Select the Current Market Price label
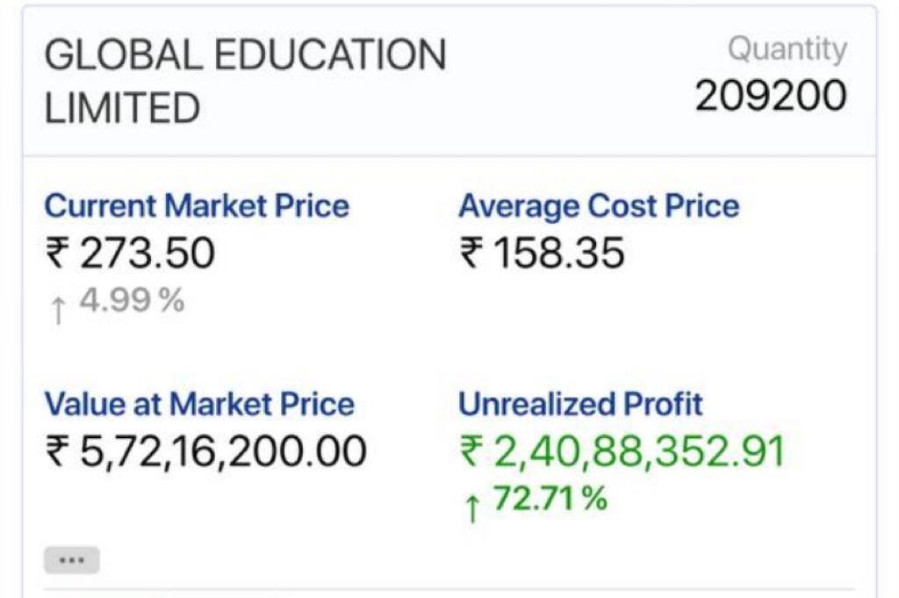 pyautogui.click(x=197, y=206)
